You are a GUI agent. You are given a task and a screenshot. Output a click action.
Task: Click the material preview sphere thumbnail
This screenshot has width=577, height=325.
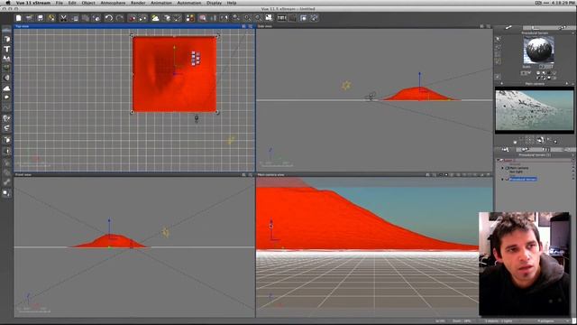pyautogui.click(x=539, y=51)
